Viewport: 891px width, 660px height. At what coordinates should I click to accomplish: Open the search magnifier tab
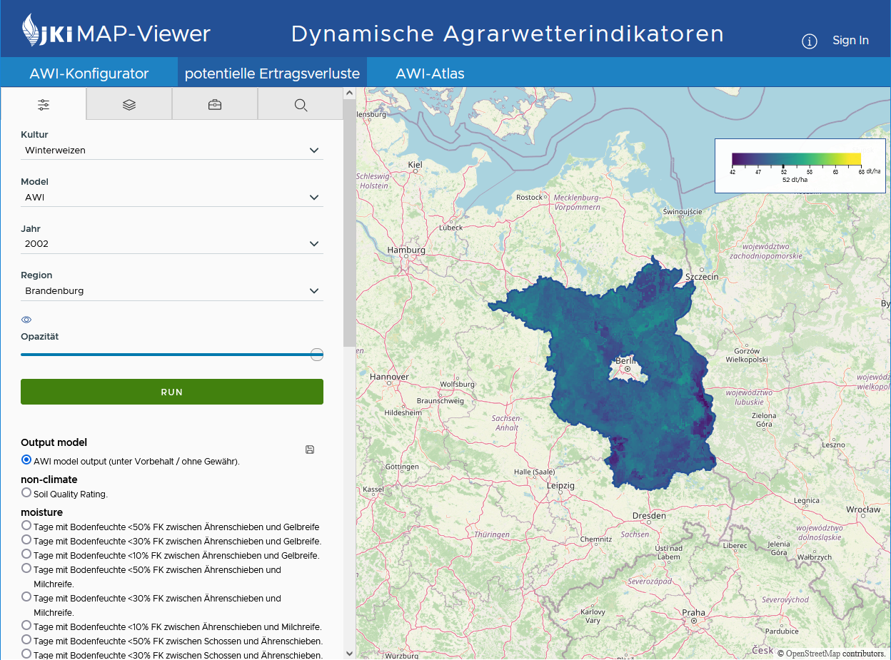(x=301, y=105)
